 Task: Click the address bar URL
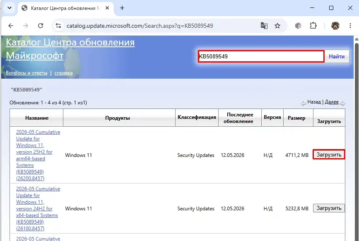tap(140, 26)
